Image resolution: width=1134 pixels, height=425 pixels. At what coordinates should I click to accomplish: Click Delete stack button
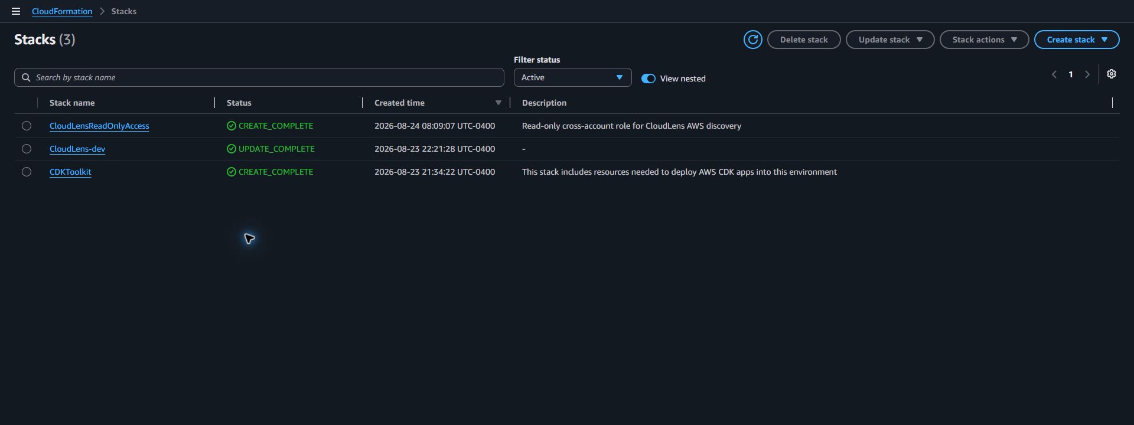pyautogui.click(x=804, y=40)
